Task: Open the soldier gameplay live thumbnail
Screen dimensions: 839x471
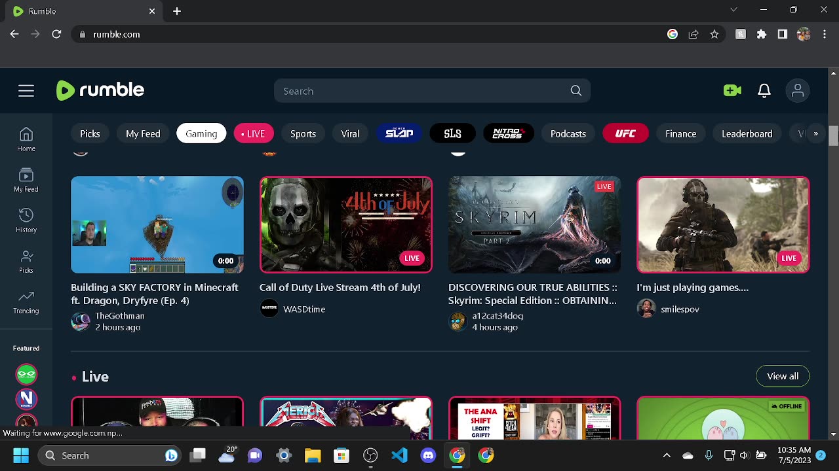Action: point(723,224)
